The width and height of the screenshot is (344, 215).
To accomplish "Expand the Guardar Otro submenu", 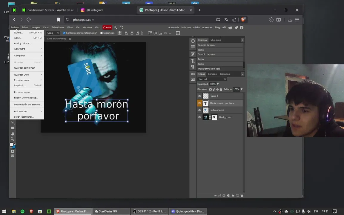I will point(27,75).
